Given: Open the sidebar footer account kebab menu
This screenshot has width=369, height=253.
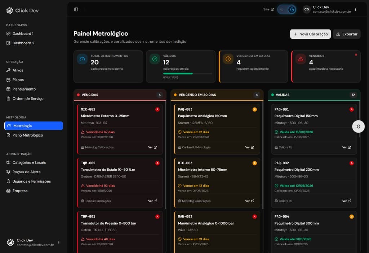Looking at the screenshot, I should point(59,242).
